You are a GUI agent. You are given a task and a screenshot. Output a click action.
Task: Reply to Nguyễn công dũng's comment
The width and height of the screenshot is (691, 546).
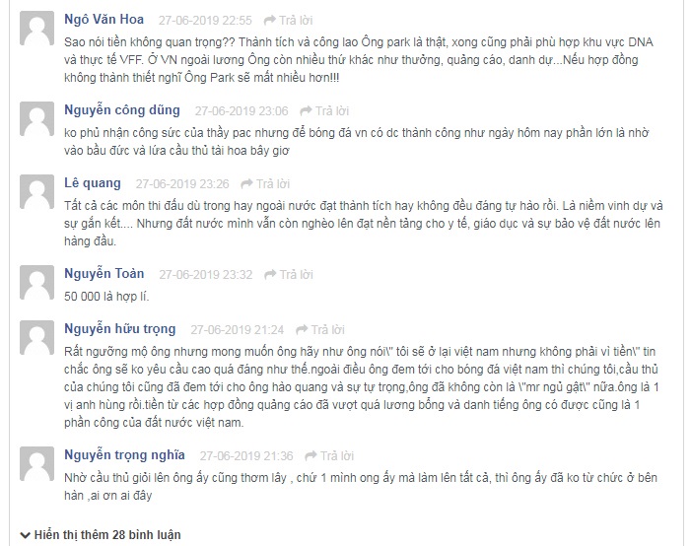click(x=324, y=111)
